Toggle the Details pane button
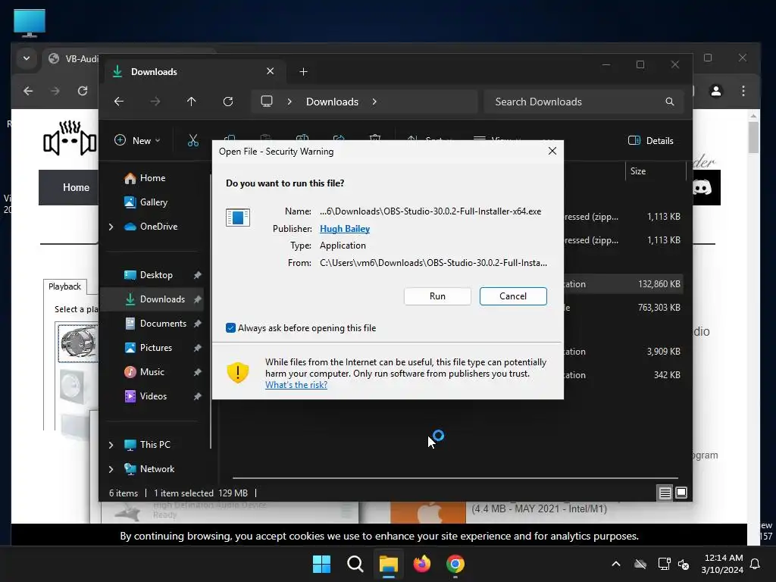776x582 pixels. click(x=650, y=140)
